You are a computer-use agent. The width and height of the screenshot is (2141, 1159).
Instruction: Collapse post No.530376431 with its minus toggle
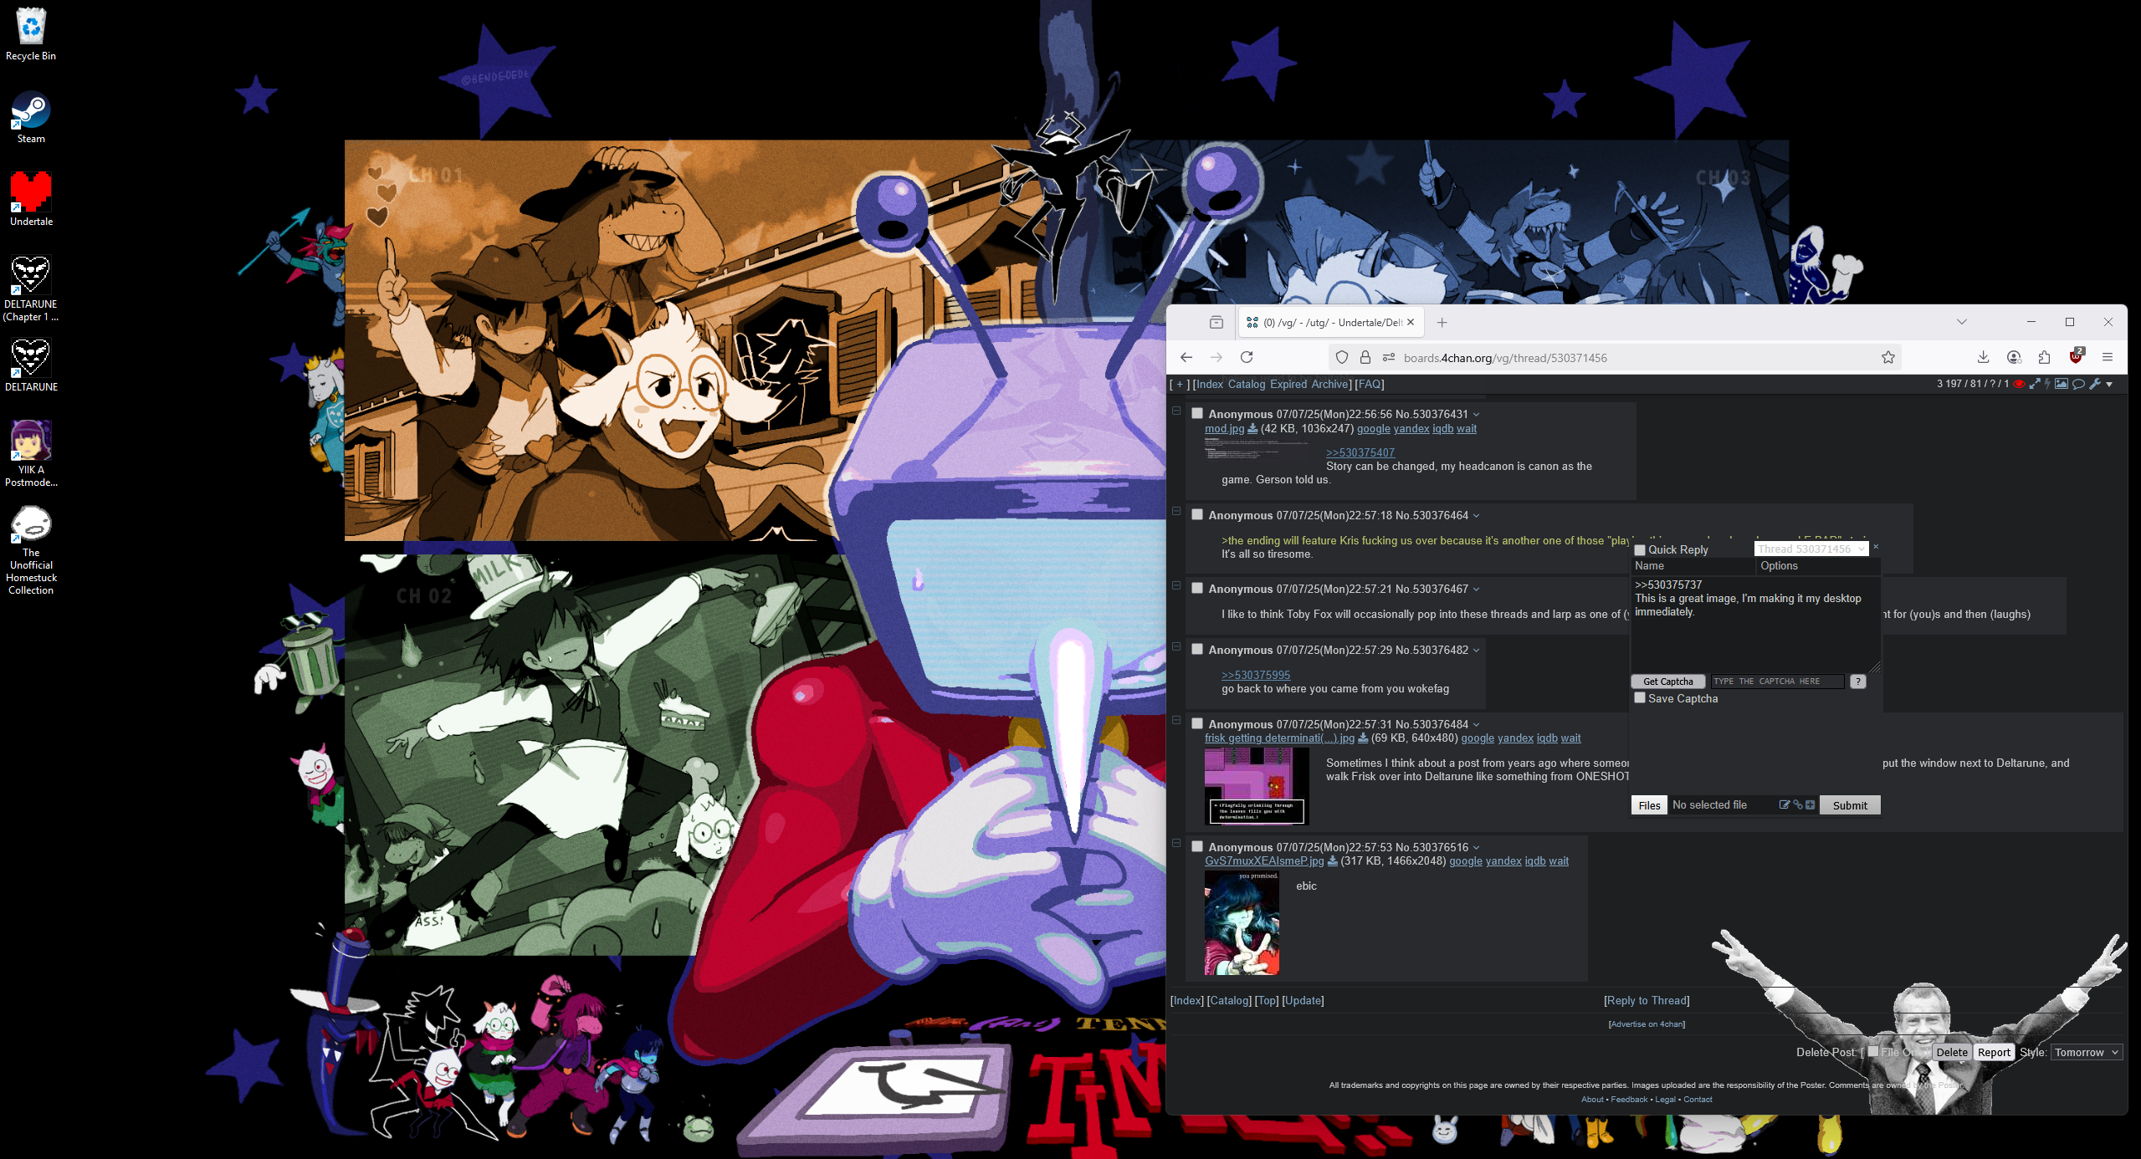[x=1176, y=411]
